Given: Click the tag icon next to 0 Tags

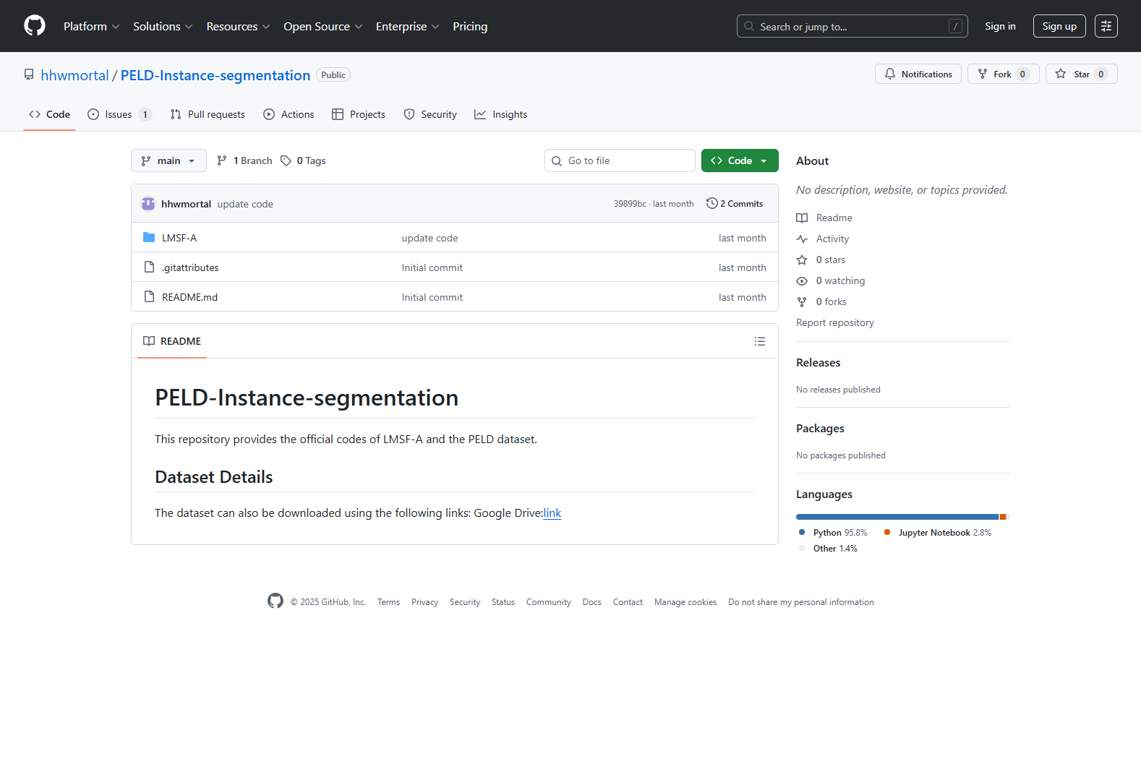Looking at the screenshot, I should (x=286, y=160).
